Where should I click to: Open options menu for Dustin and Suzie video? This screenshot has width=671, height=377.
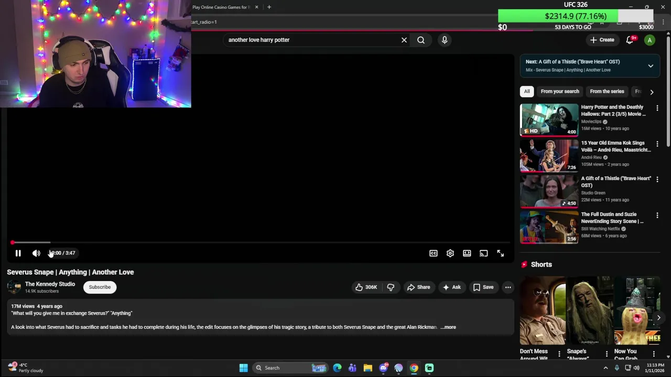point(657,215)
